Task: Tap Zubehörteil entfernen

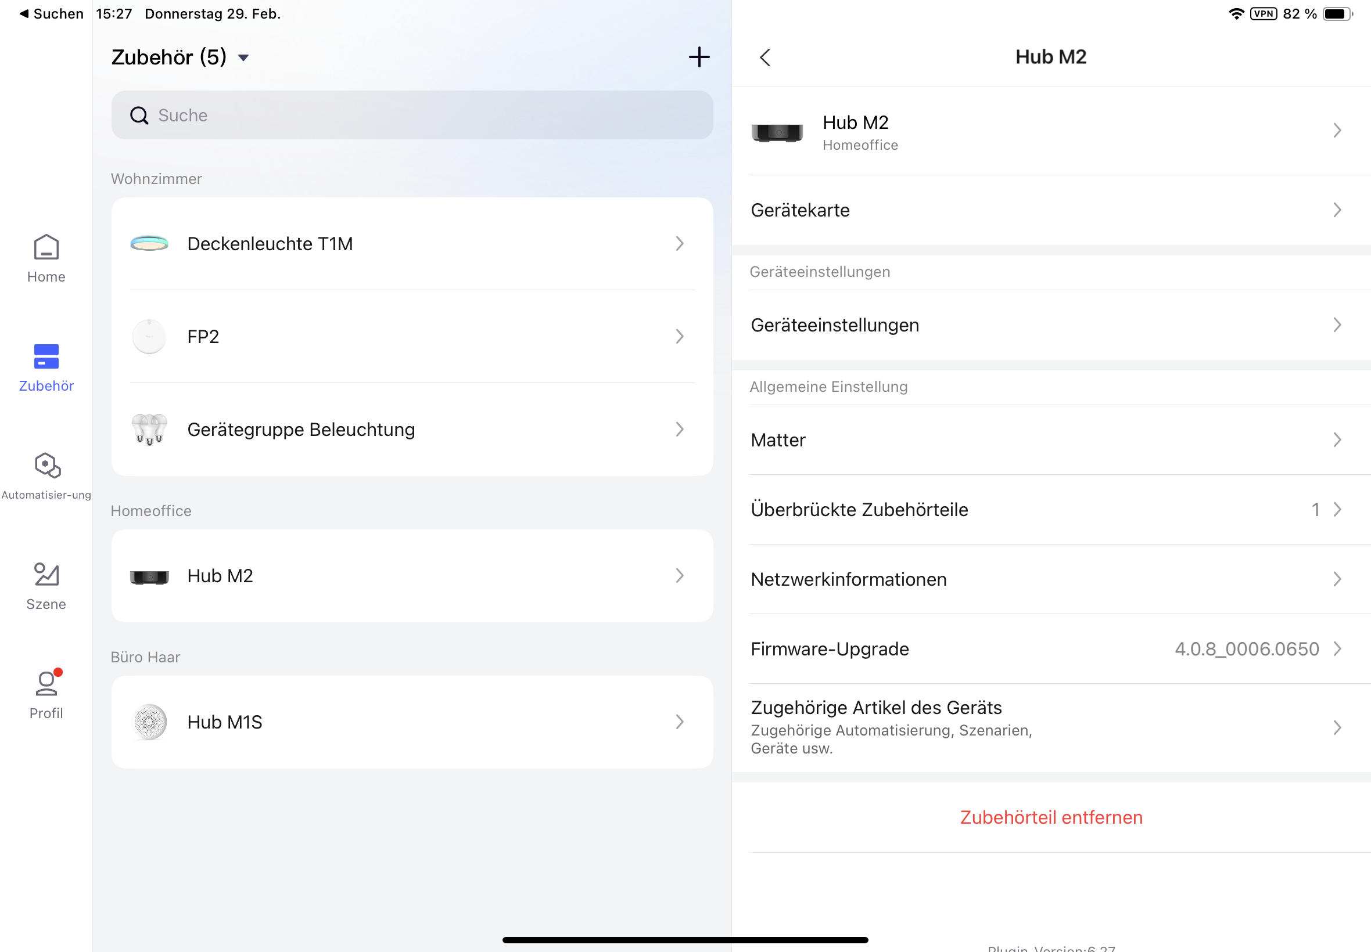Action: (x=1050, y=817)
